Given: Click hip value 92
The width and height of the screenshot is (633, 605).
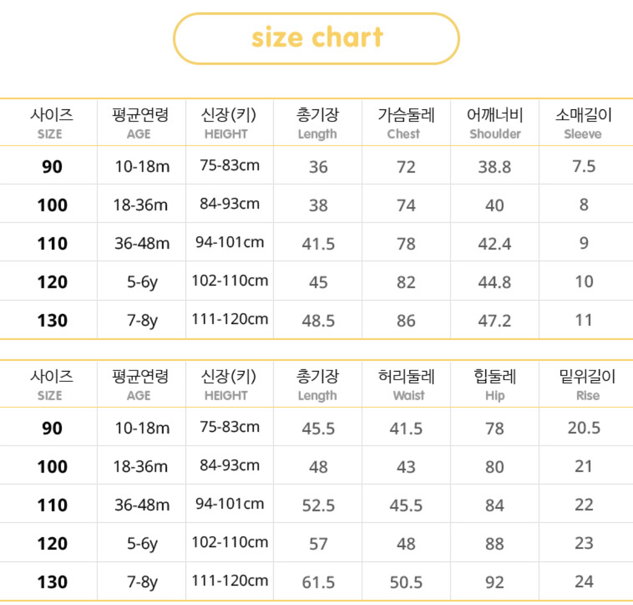Looking at the screenshot, I should tap(494, 582).
